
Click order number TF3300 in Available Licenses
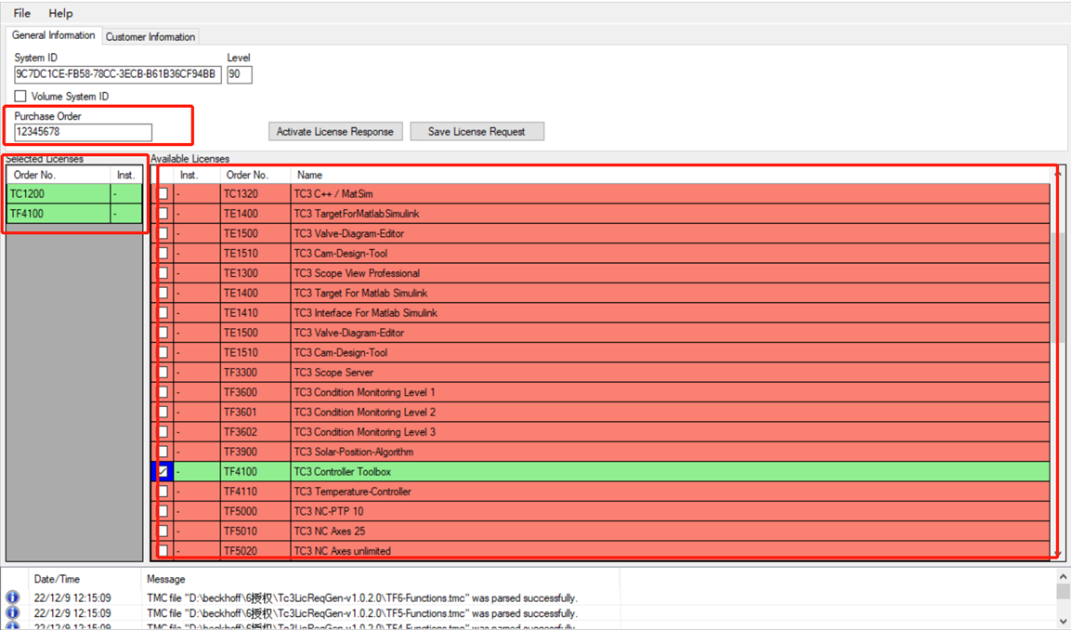(x=242, y=373)
